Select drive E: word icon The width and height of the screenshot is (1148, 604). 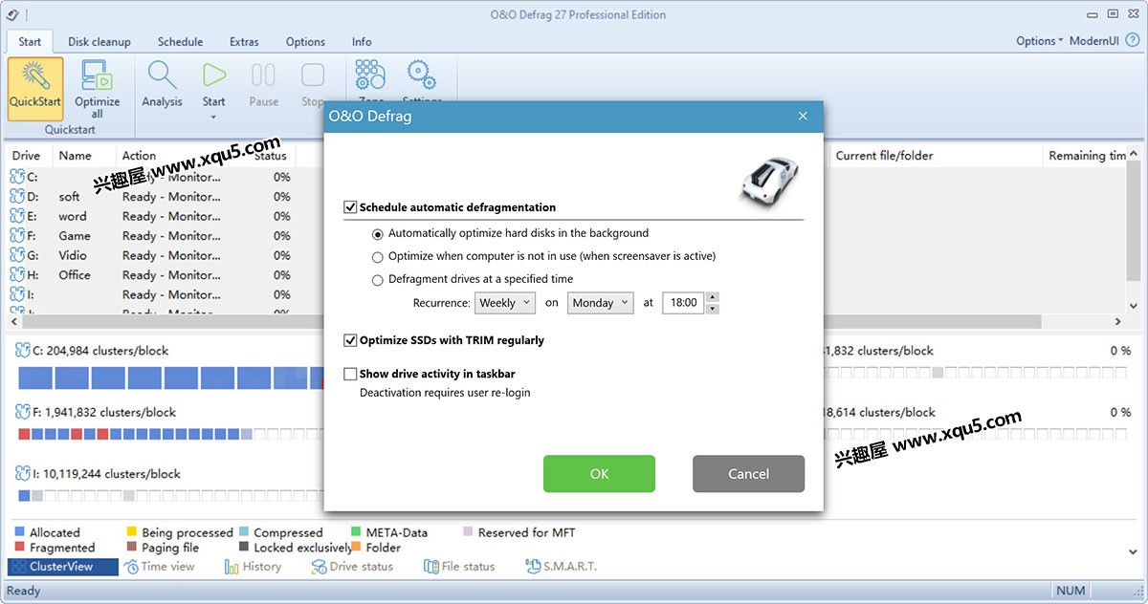click(17, 216)
